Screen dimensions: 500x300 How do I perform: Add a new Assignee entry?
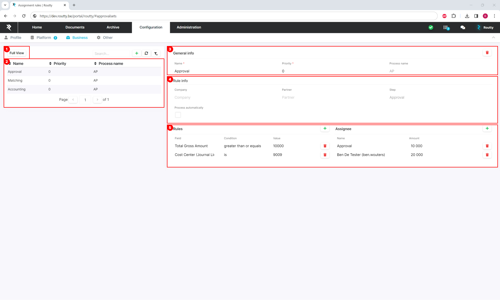(x=487, y=128)
